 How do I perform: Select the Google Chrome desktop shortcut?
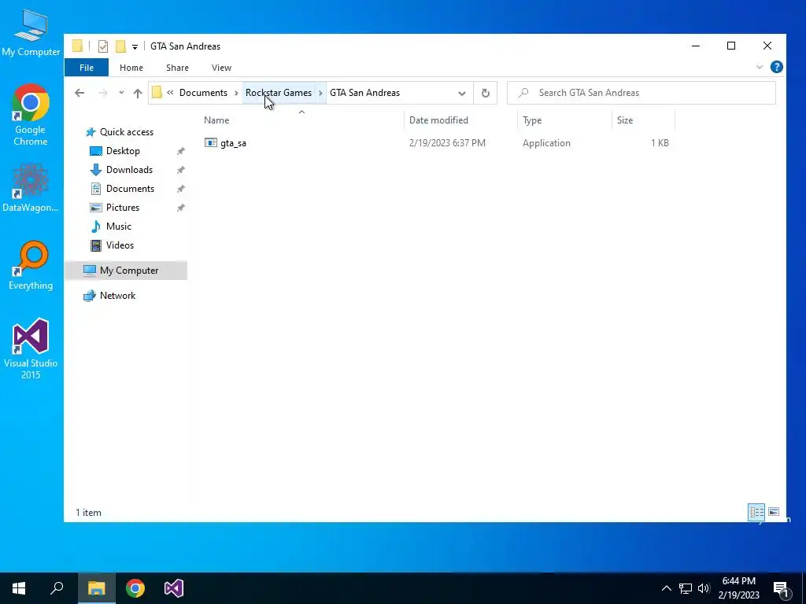click(31, 115)
